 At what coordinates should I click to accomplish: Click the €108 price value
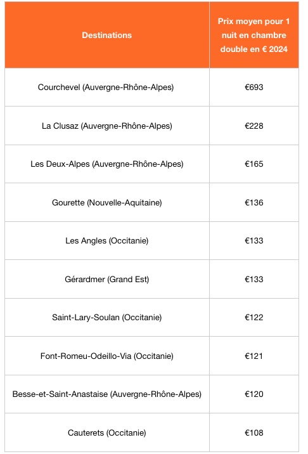tap(254, 432)
